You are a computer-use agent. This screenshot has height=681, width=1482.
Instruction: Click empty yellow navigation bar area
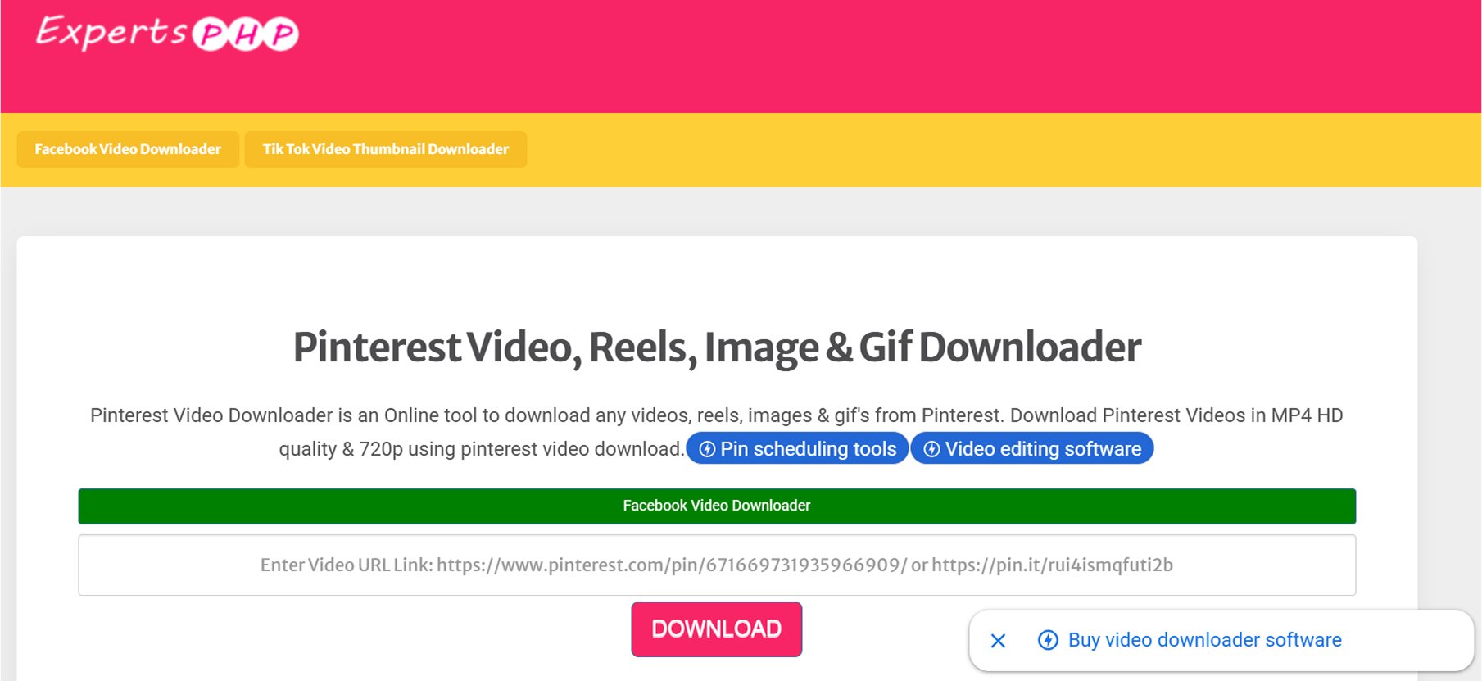(x=983, y=149)
